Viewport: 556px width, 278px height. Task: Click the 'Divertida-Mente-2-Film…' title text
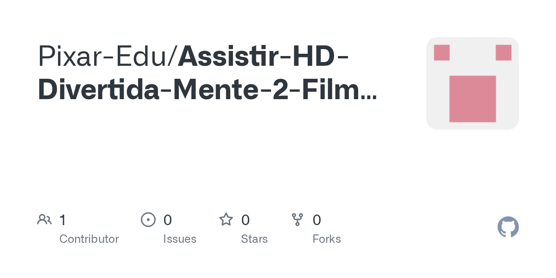coord(208,90)
